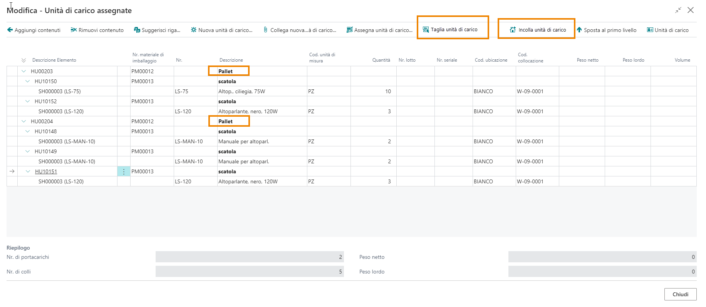Select the quantity cell for LS-75
This screenshot has height=307, width=706.
[x=374, y=91]
